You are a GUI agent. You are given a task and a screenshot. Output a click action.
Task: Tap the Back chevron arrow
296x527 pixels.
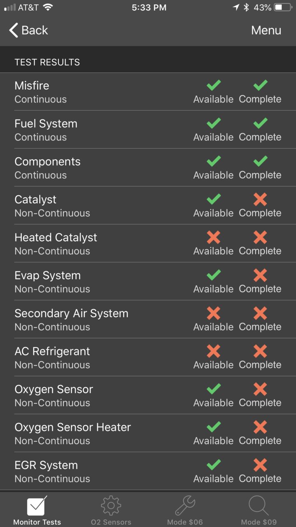[14, 30]
